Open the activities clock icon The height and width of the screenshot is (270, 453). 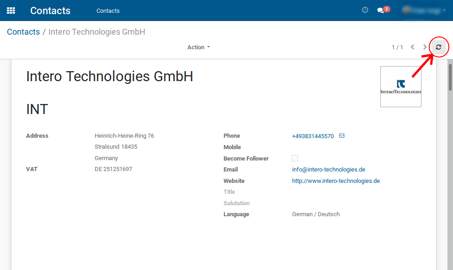click(x=365, y=10)
